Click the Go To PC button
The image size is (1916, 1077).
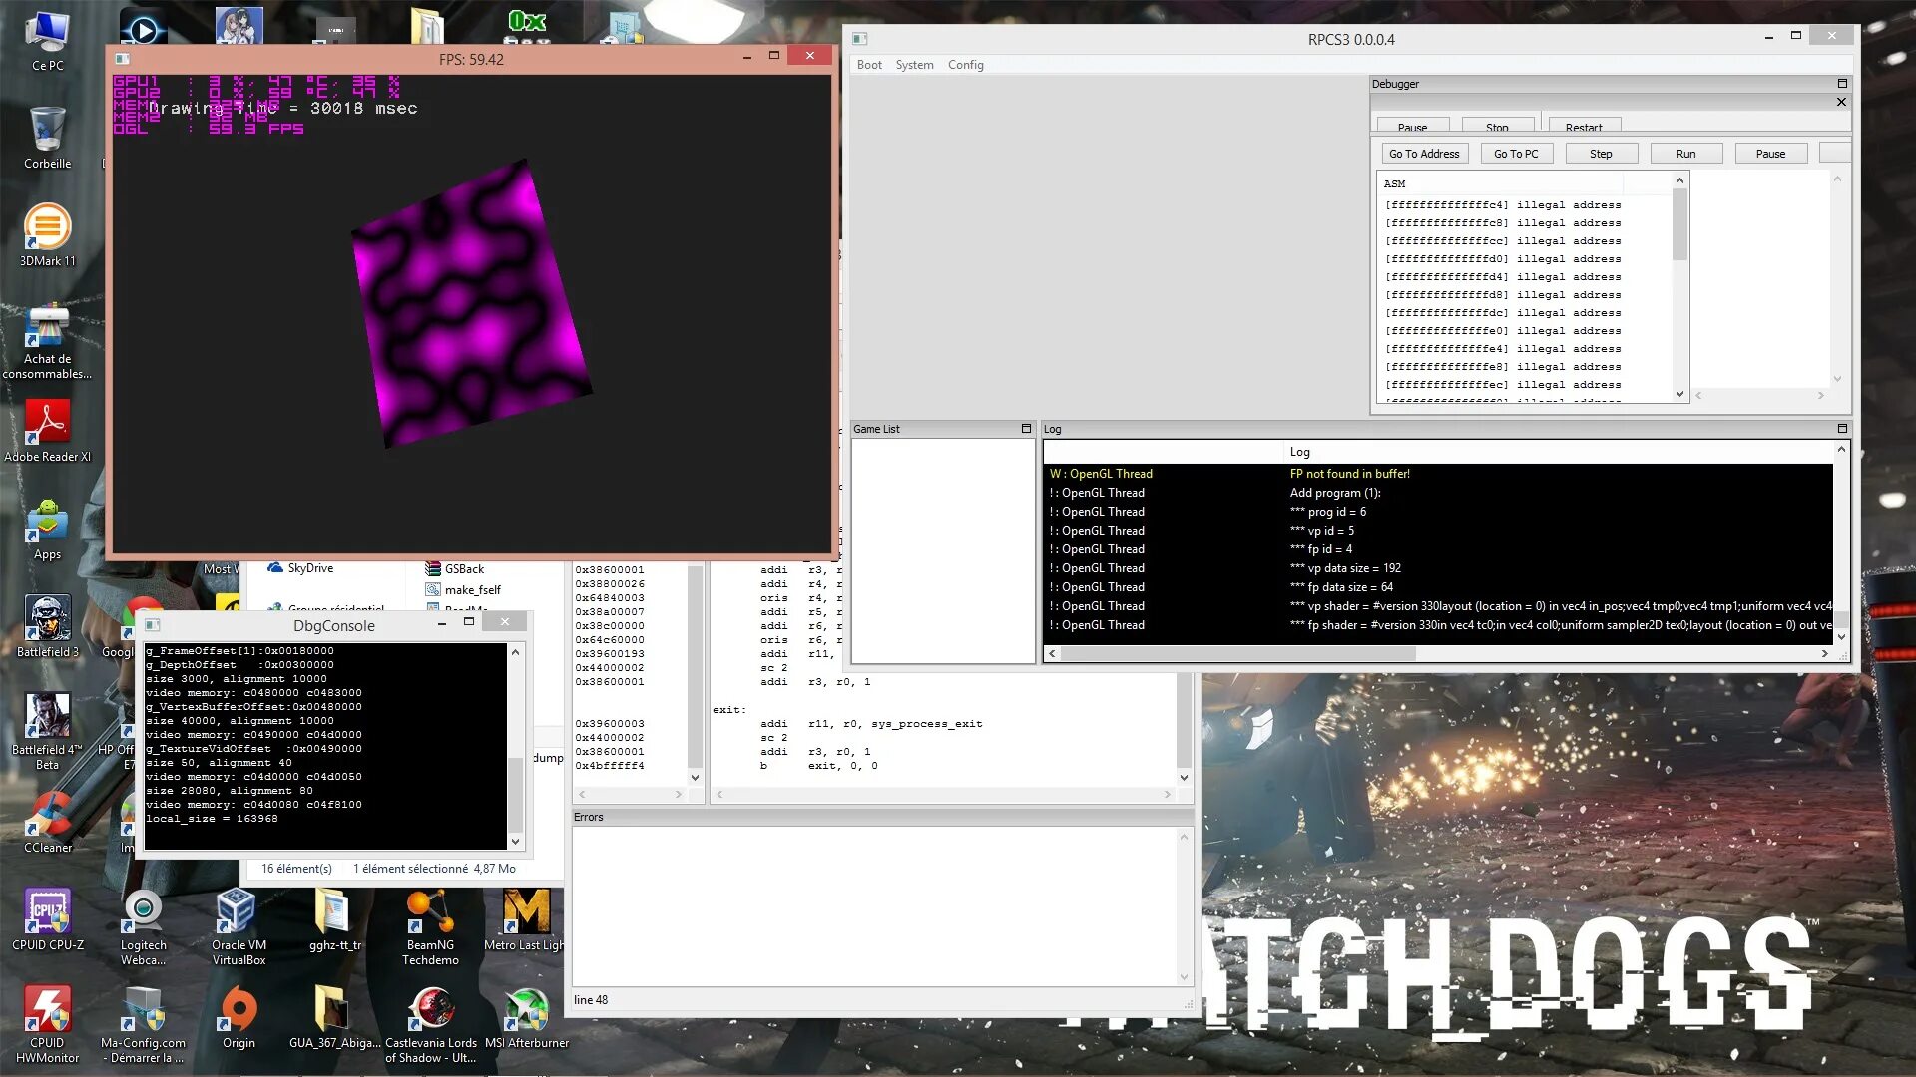[1516, 154]
